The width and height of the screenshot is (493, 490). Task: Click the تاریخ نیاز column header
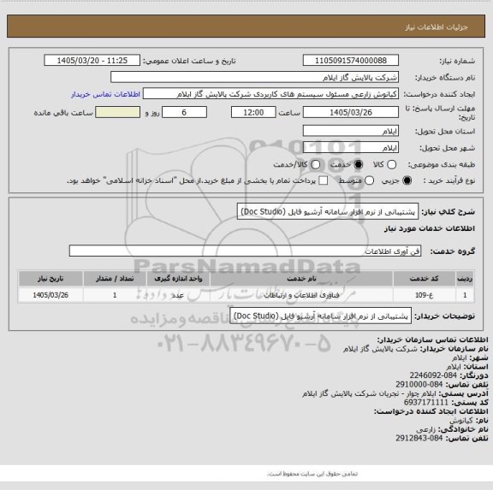[50, 279]
